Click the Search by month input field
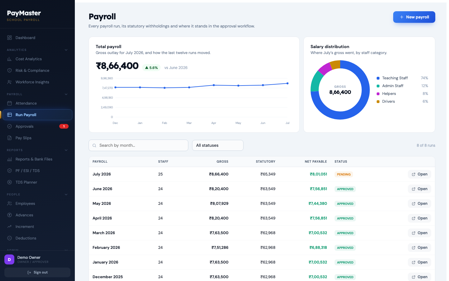This screenshot has height=281, width=449. tap(138, 145)
